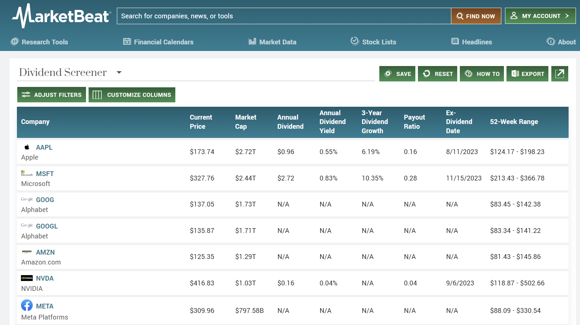The height and width of the screenshot is (325, 580).
Task: Sort by Annual Dividend Yield column header
Action: coord(332,122)
